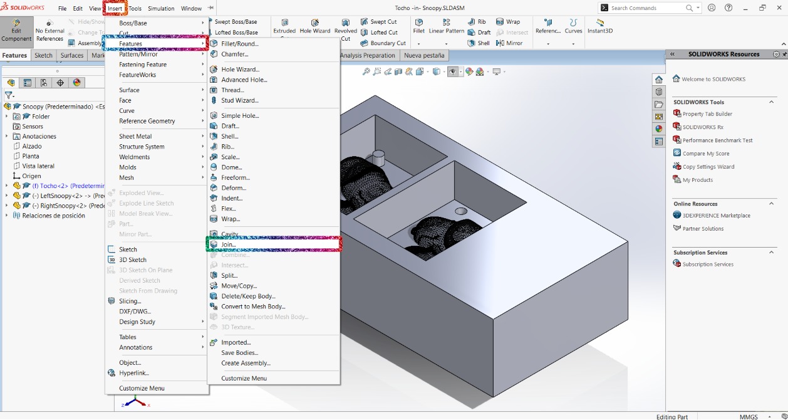Collapse the SOLIDWORKS Tools section
The image size is (788, 420).
(x=771, y=102)
